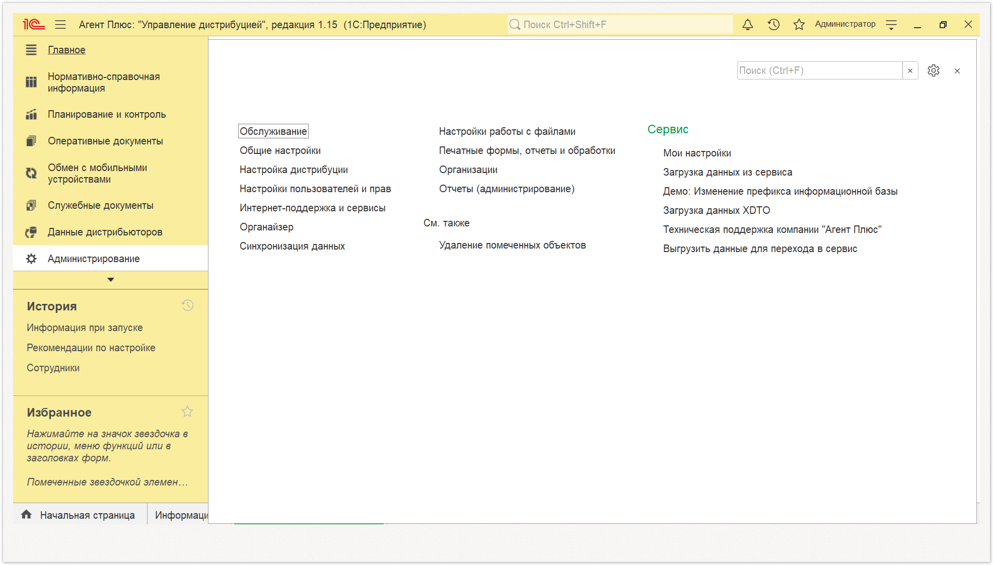Focus the Поиск (Ctrl+F) field
Screen dimensions: 993x565
click(x=820, y=70)
